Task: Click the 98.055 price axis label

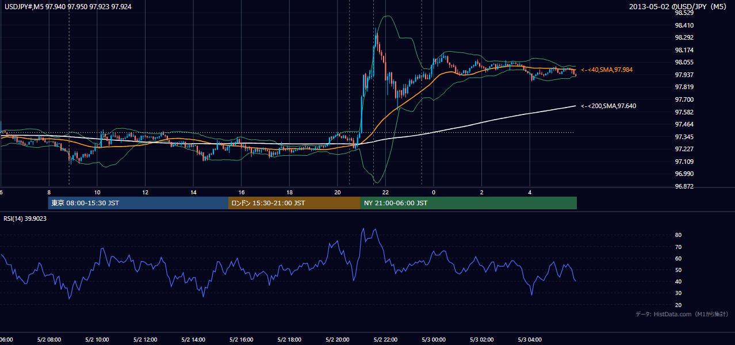Action: pos(684,63)
